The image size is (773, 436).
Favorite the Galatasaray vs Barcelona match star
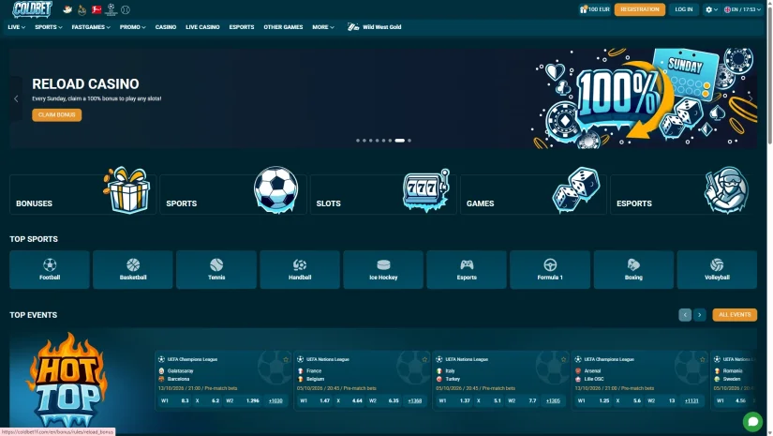[x=286, y=359]
